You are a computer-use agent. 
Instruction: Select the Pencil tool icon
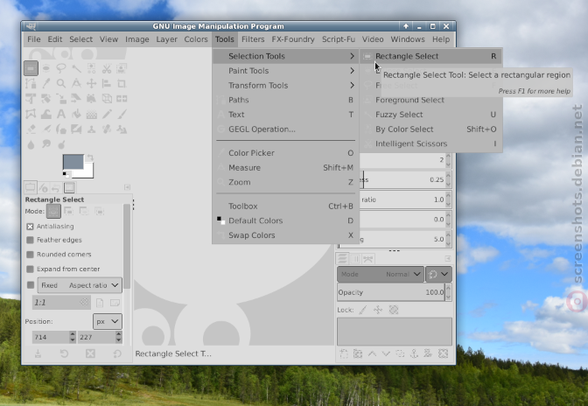[x=107, y=114]
